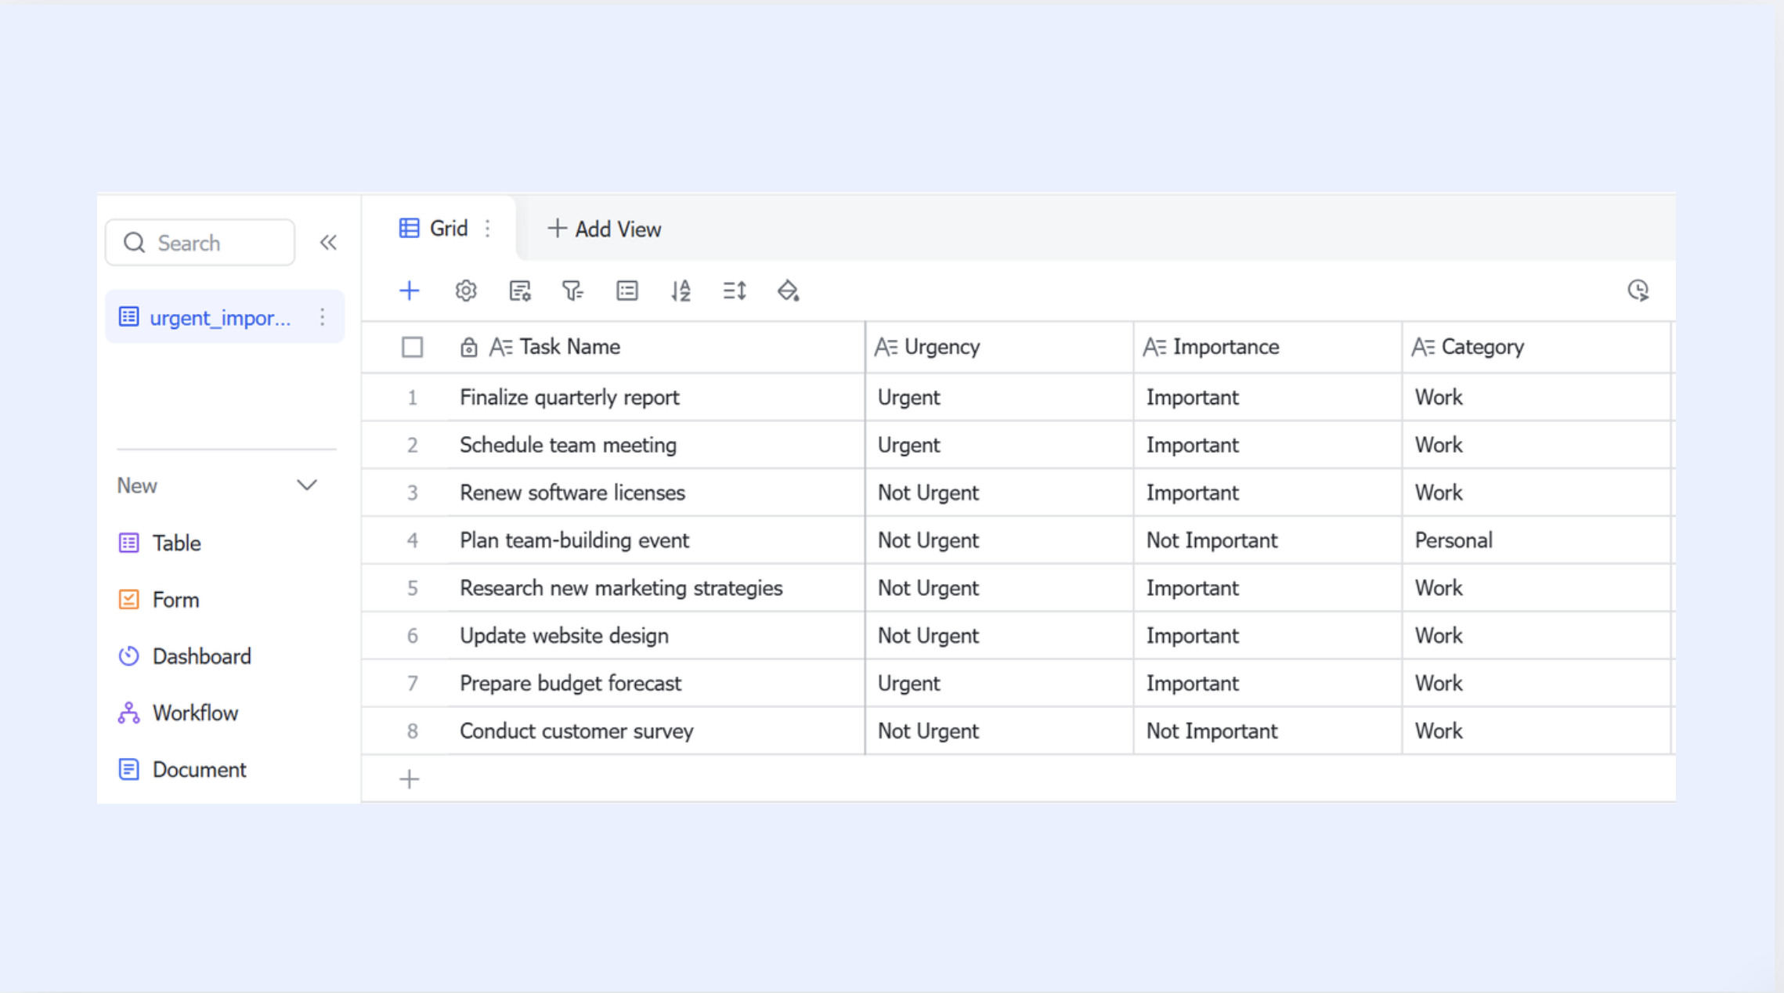This screenshot has width=1784, height=993.
Task: Click the Grid view table icon
Action: pos(409,228)
